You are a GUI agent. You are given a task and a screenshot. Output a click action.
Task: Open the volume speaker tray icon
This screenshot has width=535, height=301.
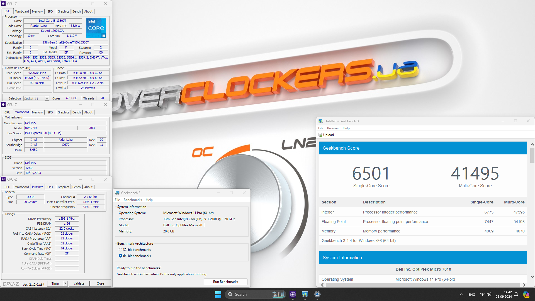pos(489,294)
